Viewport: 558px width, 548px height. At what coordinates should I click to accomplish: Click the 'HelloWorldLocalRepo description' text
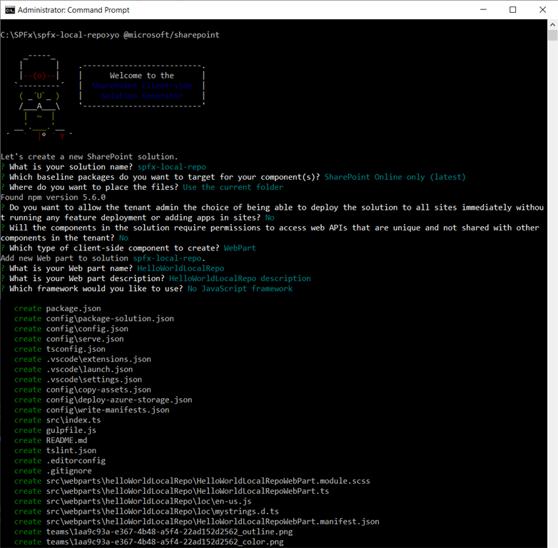click(x=240, y=278)
